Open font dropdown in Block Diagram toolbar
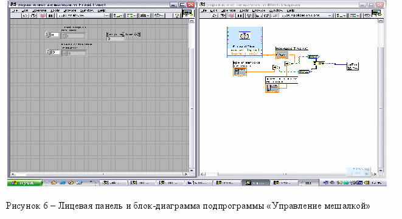 point(307,16)
